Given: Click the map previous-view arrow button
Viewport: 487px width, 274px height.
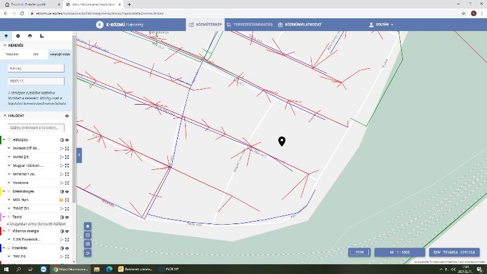Looking at the screenshot, I should click(88, 253).
